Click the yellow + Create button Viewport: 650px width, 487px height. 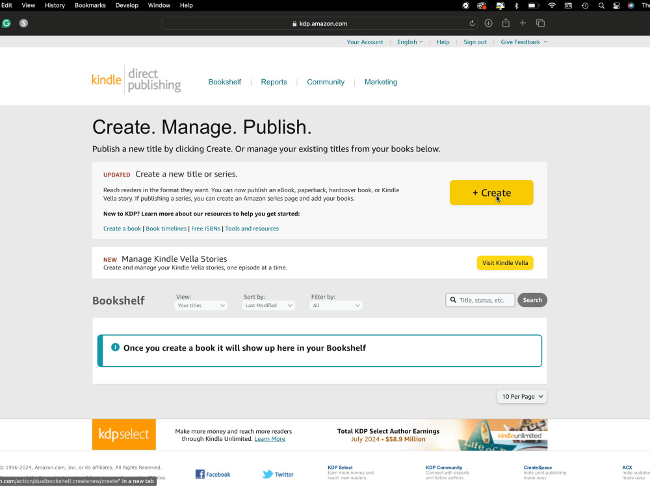coord(491,193)
